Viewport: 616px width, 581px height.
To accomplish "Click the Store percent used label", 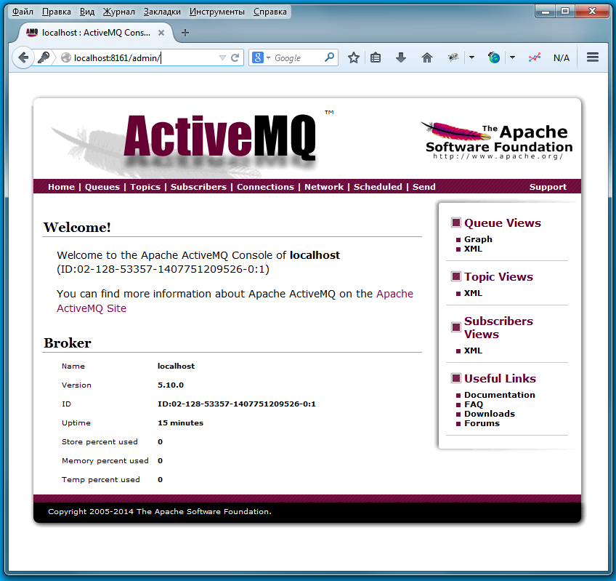I will click(x=100, y=441).
